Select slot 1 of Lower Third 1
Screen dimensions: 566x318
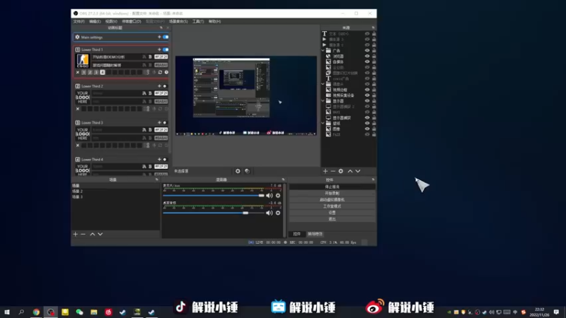(83, 73)
